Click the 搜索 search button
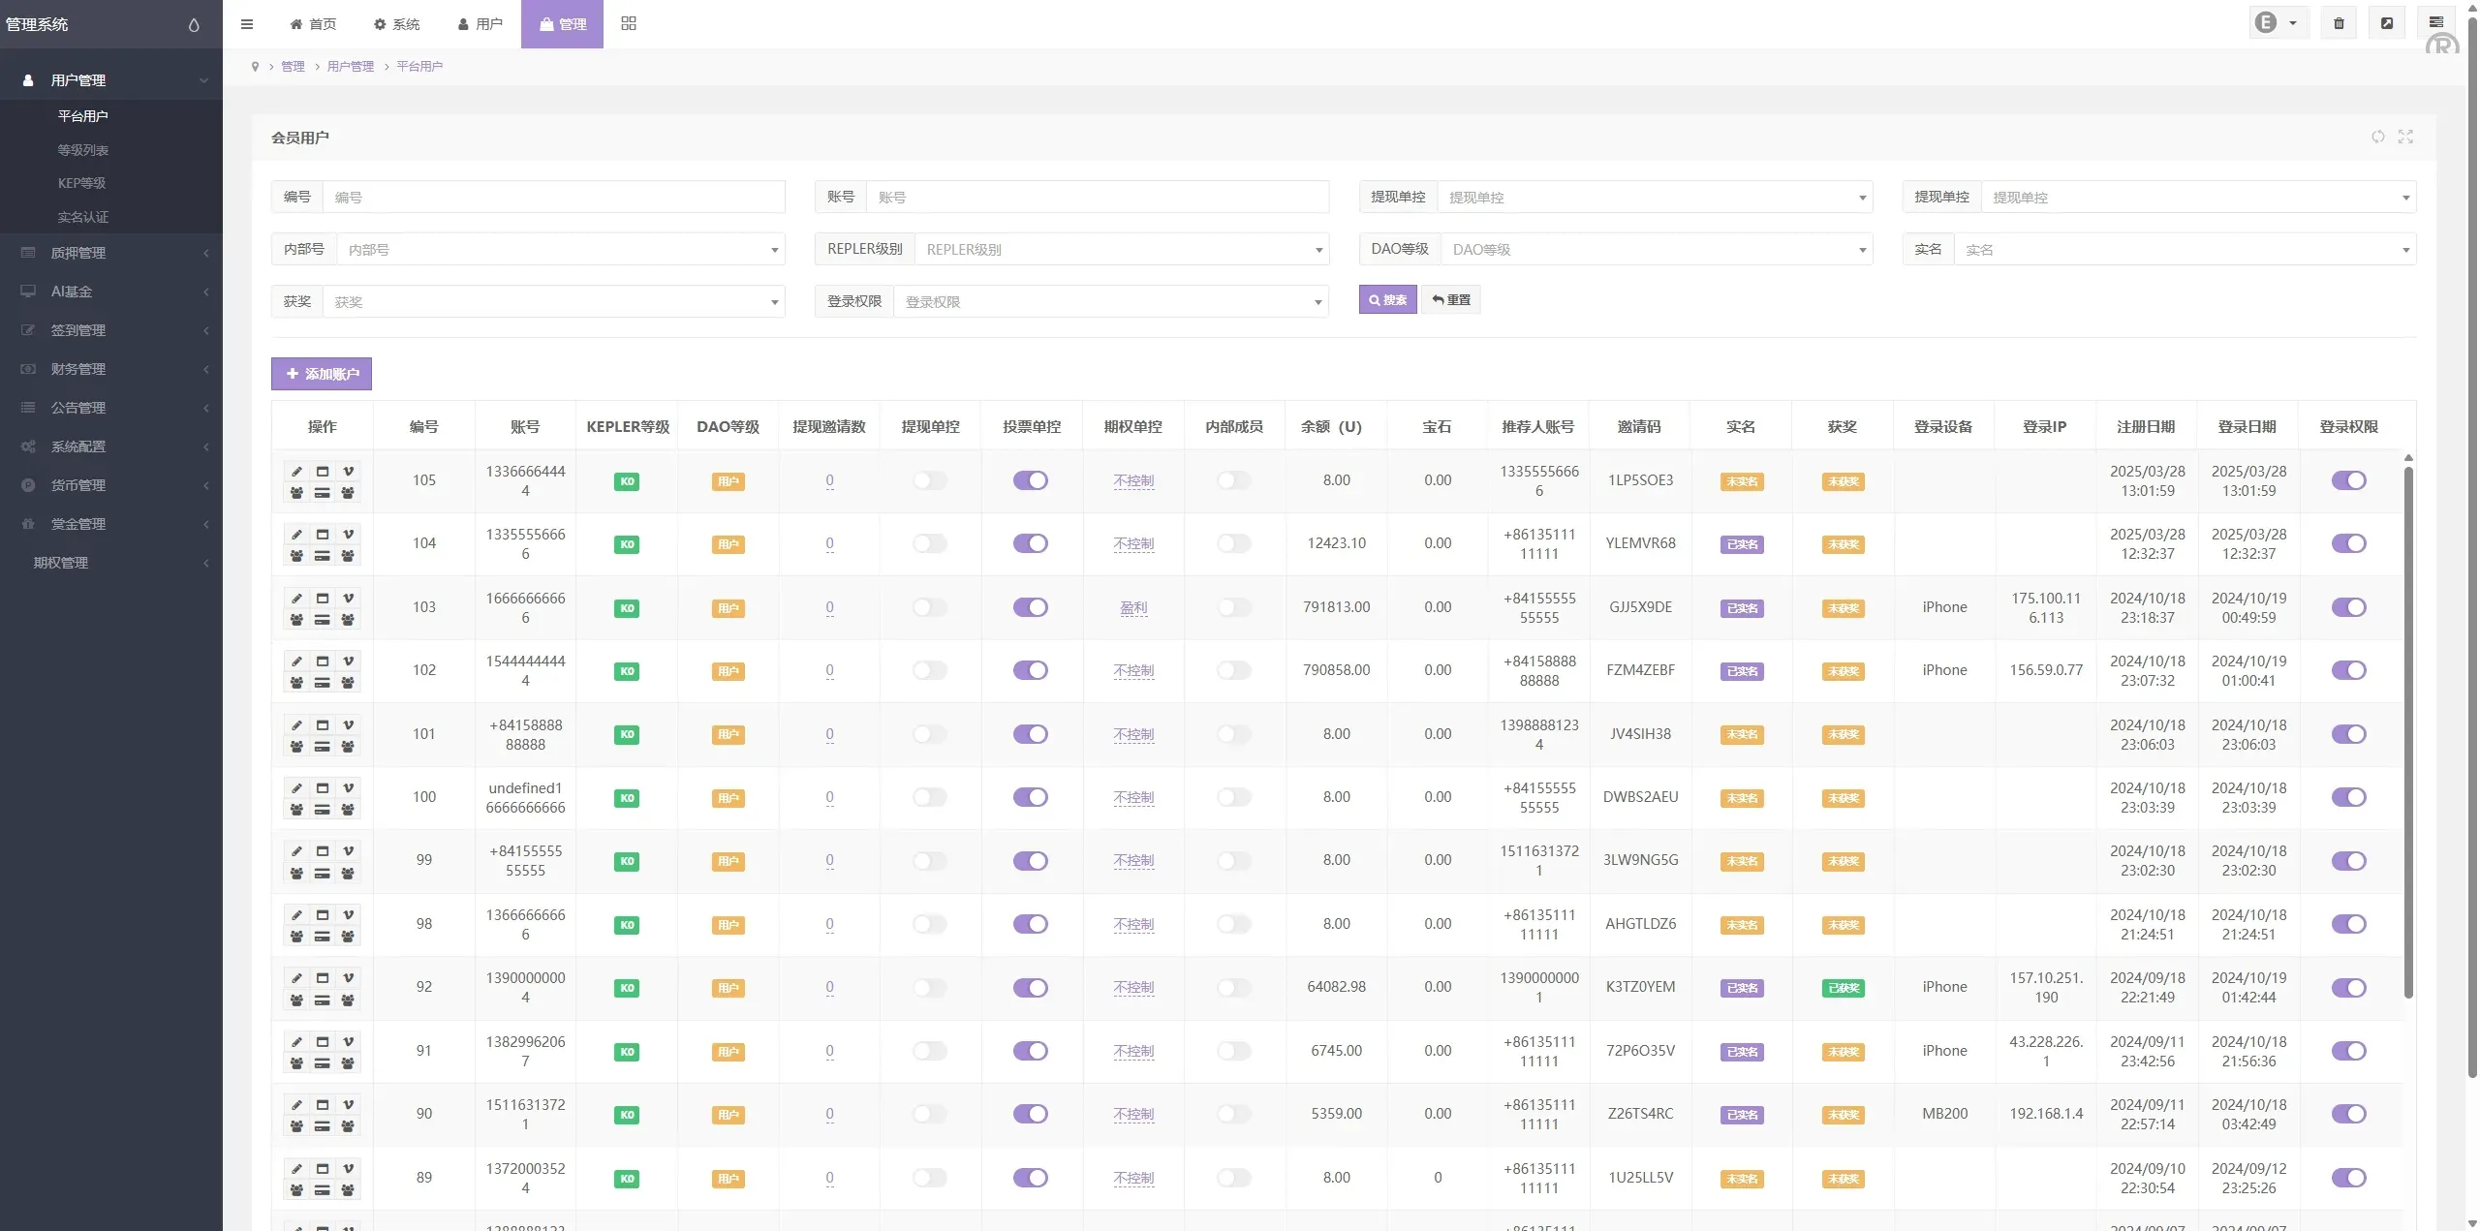Image resolution: width=2480 pixels, height=1231 pixels. [x=1387, y=300]
